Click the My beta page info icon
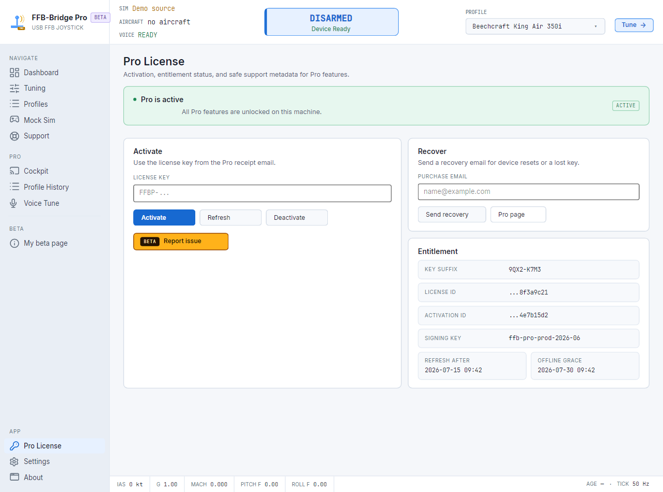The height and width of the screenshot is (492, 663). (x=15, y=243)
